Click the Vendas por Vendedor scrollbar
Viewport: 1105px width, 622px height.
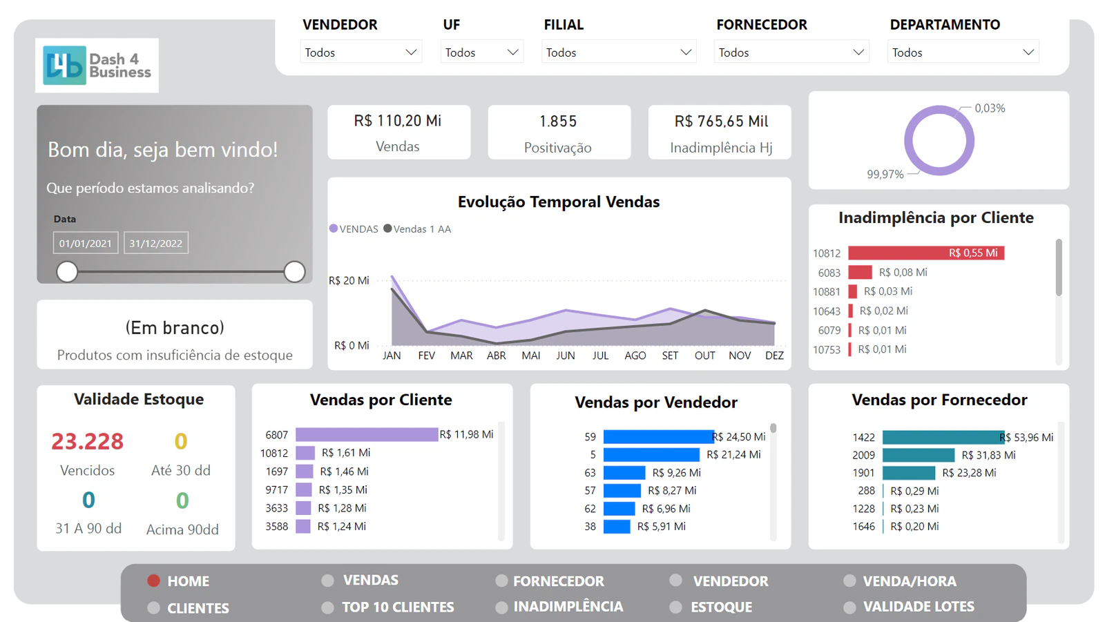click(773, 428)
